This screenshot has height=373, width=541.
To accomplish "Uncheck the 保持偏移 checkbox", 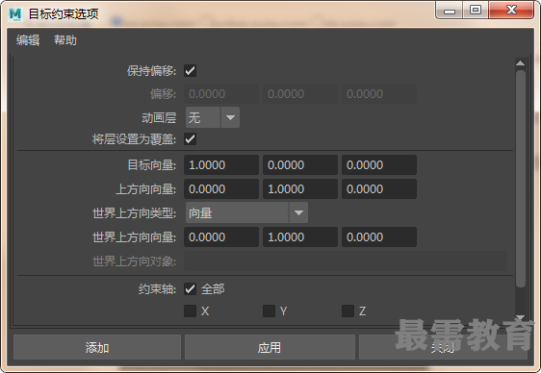I will (x=190, y=70).
